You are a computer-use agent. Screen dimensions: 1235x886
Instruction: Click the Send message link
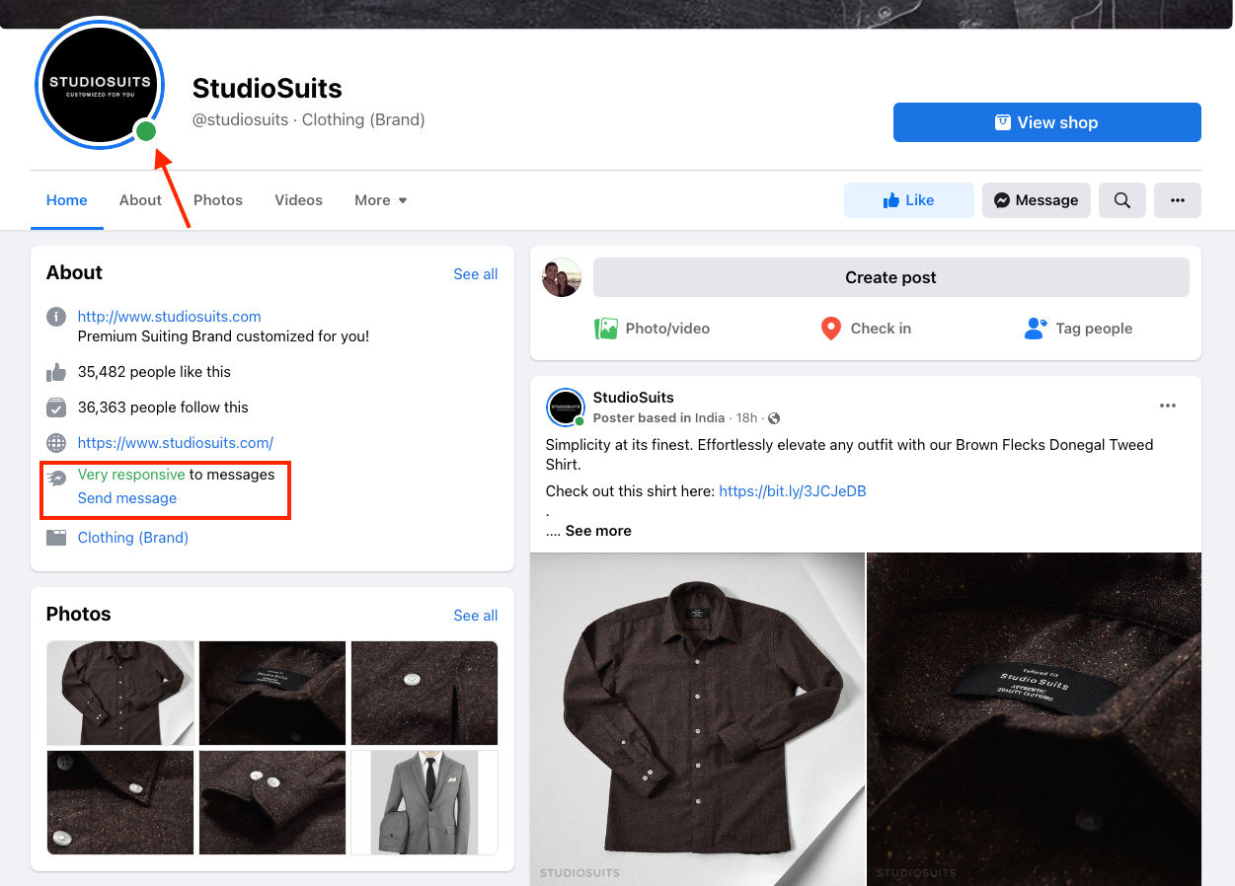tap(127, 498)
